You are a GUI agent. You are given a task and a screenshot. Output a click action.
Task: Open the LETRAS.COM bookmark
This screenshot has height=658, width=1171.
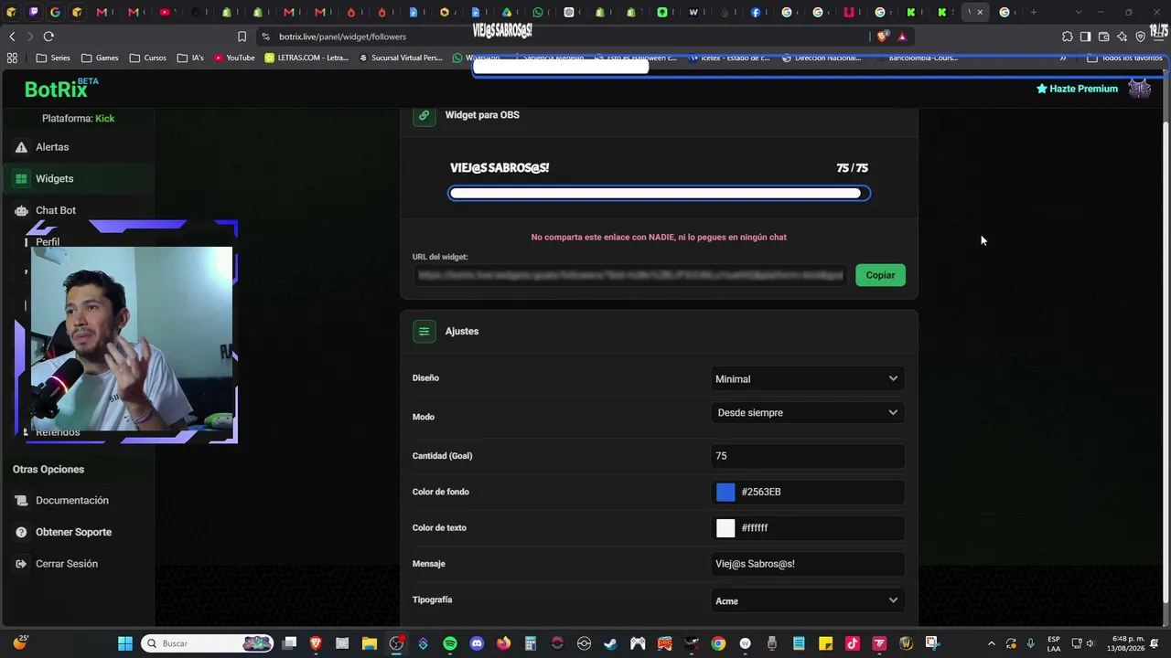[306, 58]
